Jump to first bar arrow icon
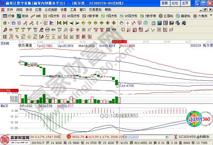This screenshot has width=213, height=145. 59,23
